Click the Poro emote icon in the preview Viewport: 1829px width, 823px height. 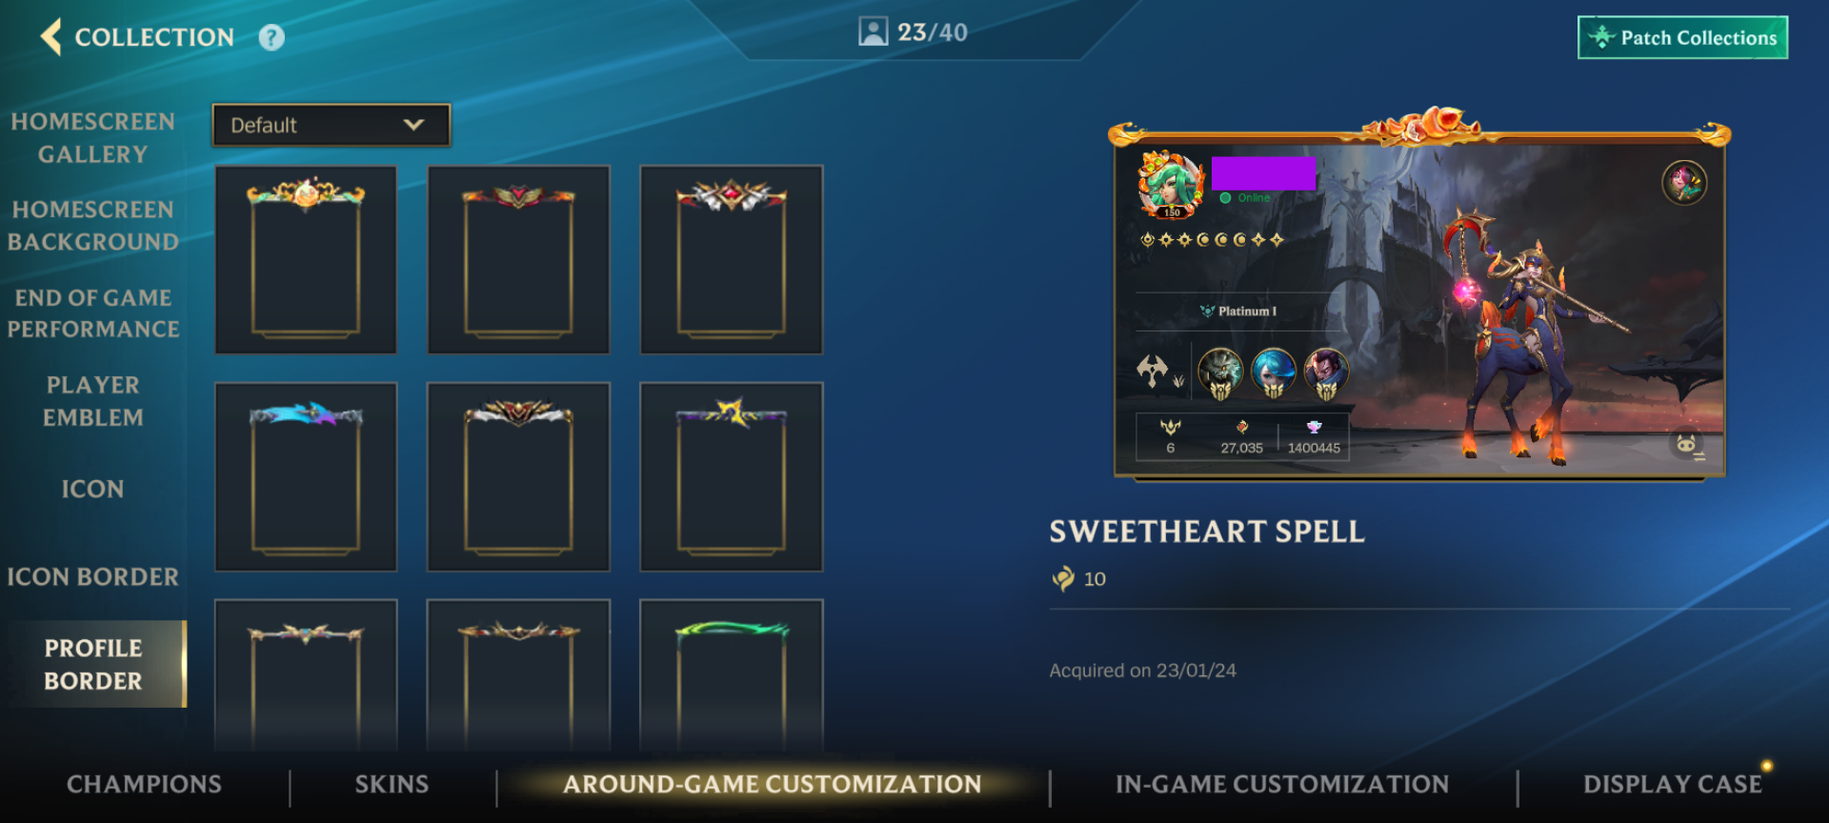1687,445
